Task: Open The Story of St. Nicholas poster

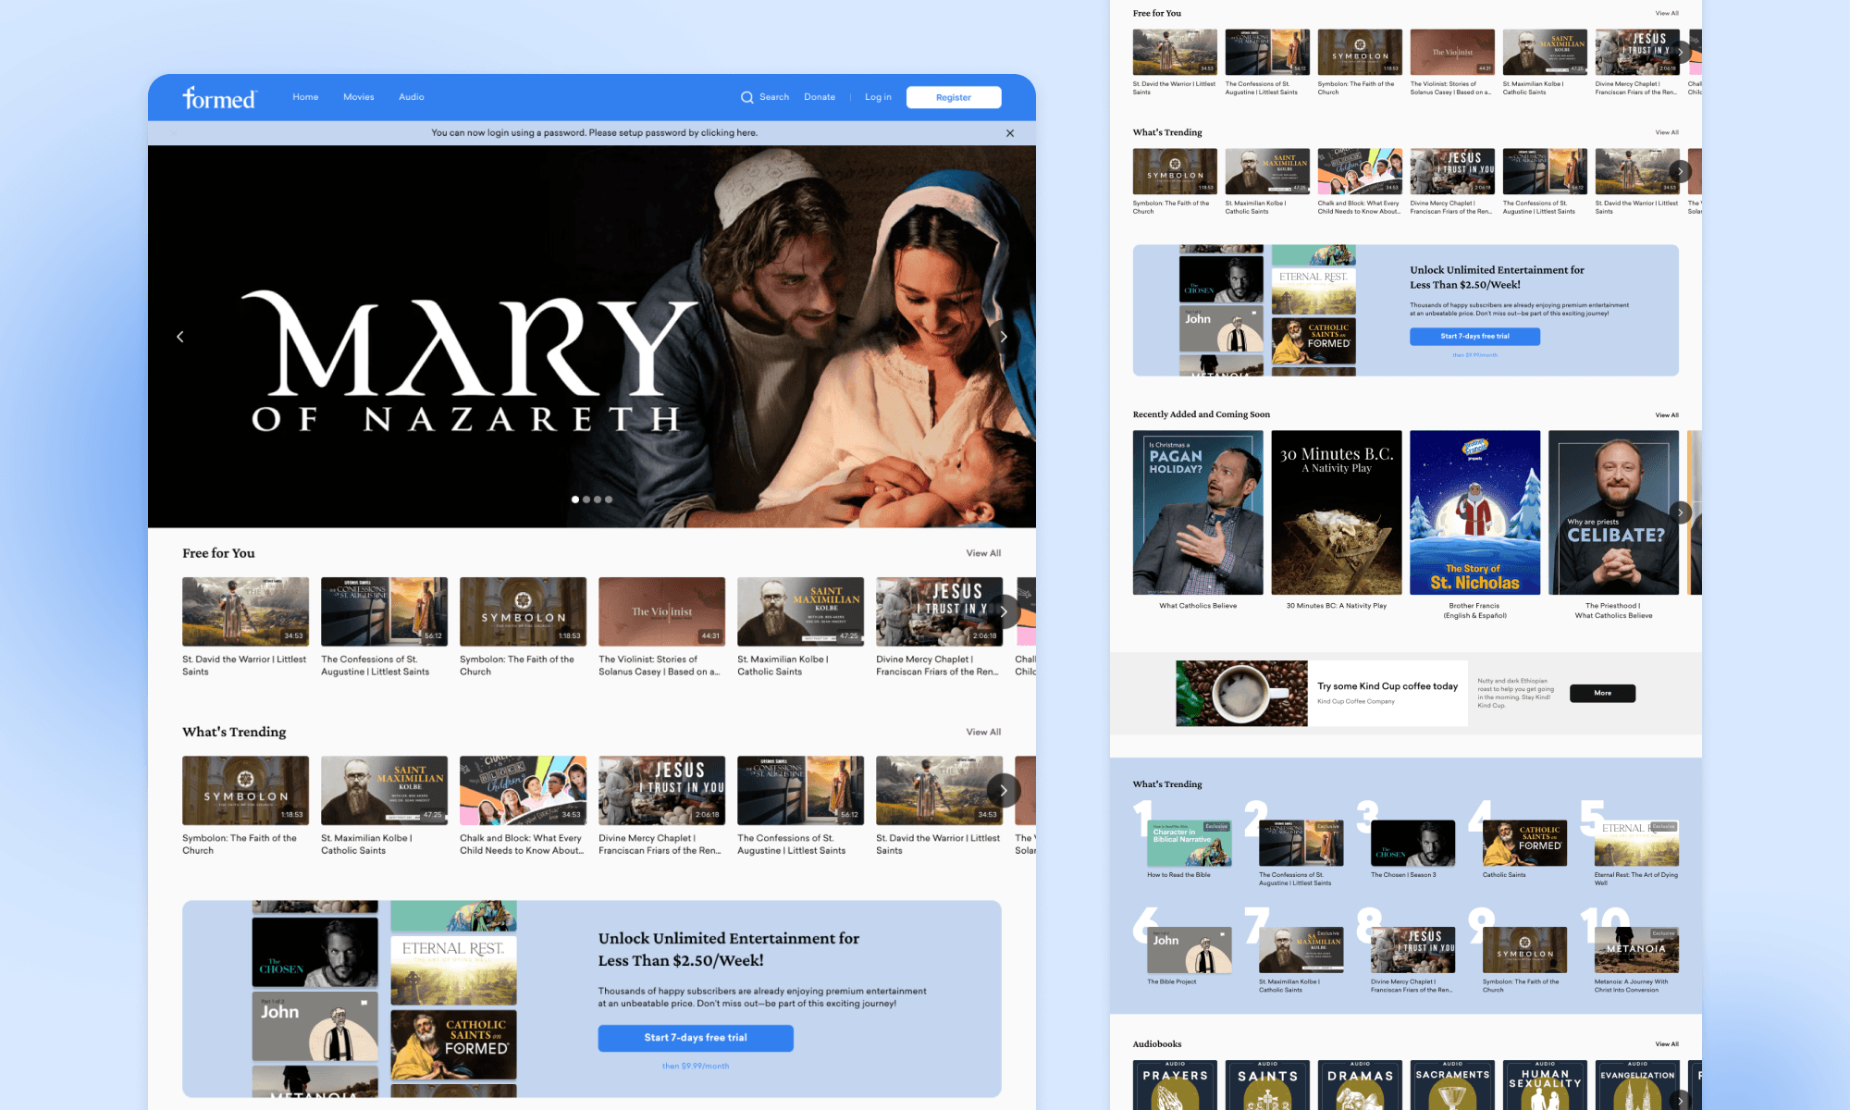Action: point(1474,512)
